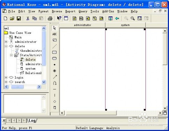Close the log window with X
The image size is (169, 131).
4,120
